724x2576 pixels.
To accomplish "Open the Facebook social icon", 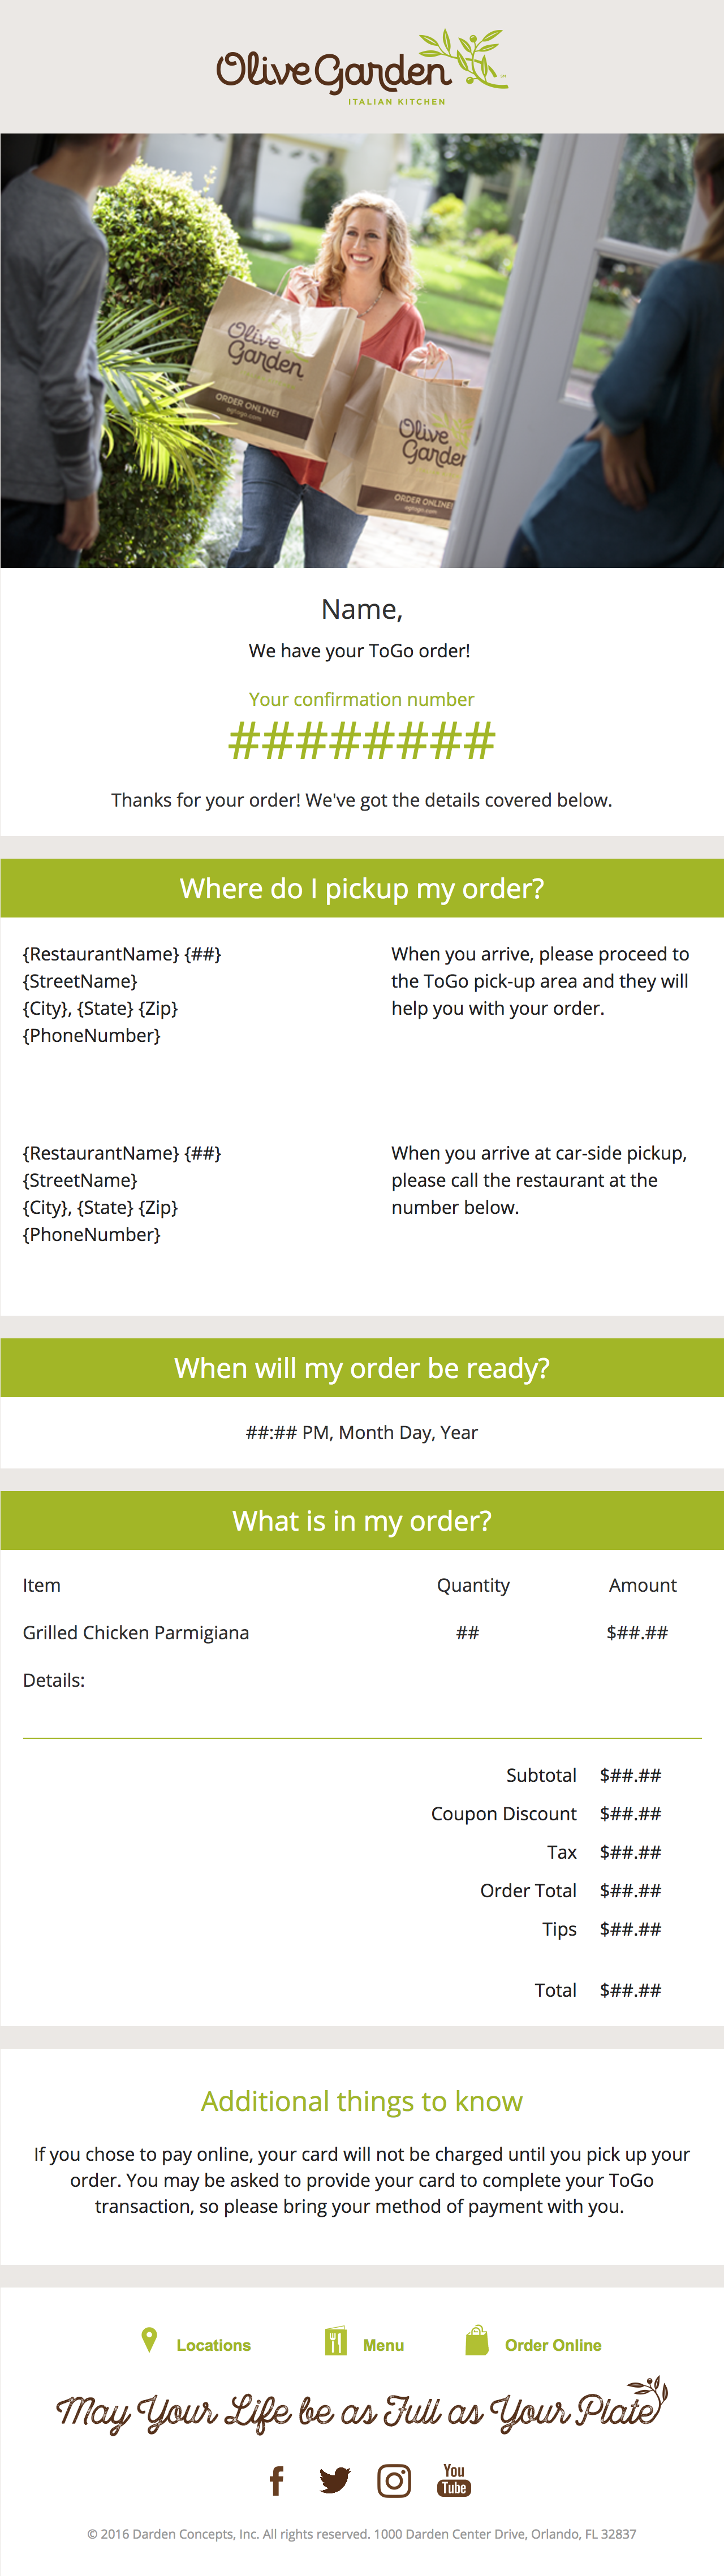I will pyautogui.click(x=277, y=2480).
